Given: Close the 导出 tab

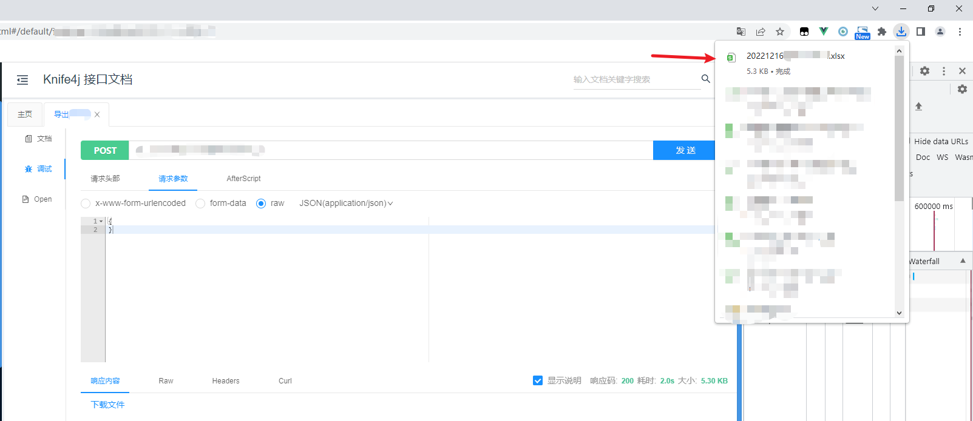Looking at the screenshot, I should tap(97, 114).
